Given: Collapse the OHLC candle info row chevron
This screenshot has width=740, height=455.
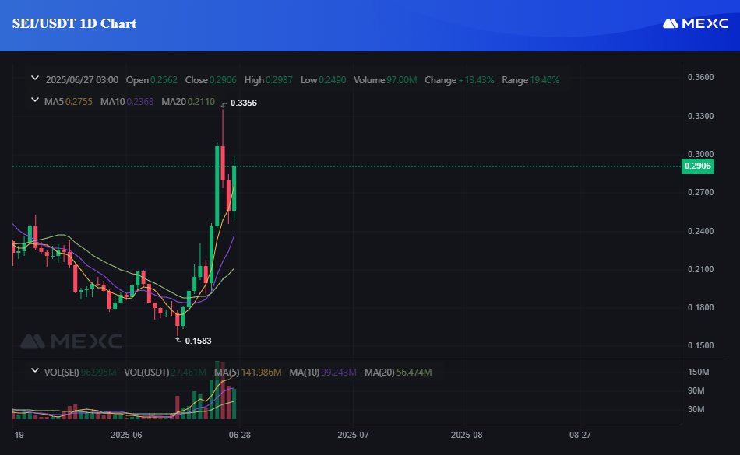Looking at the screenshot, I should [35, 79].
